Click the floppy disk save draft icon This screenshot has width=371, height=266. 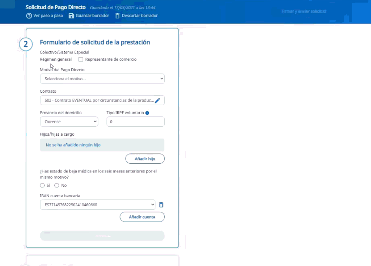pos(71,16)
